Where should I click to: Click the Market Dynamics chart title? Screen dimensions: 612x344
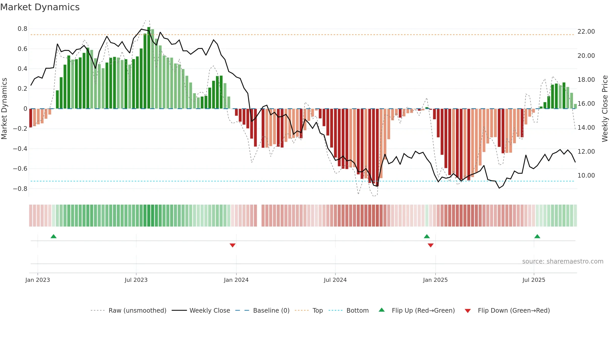(x=40, y=7)
